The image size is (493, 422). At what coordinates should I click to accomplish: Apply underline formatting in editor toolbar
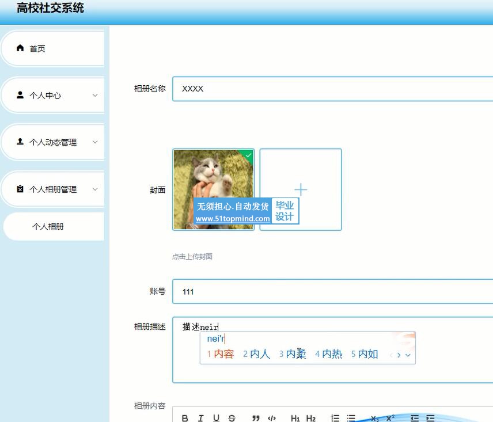coord(216,418)
